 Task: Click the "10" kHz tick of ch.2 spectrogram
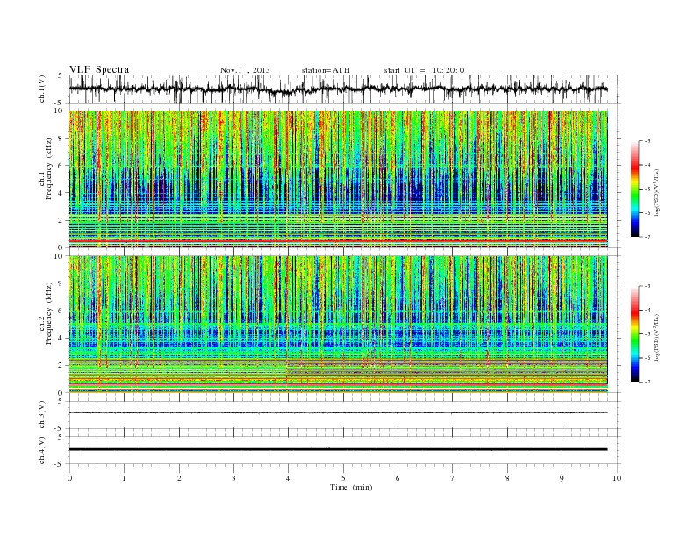(x=60, y=256)
